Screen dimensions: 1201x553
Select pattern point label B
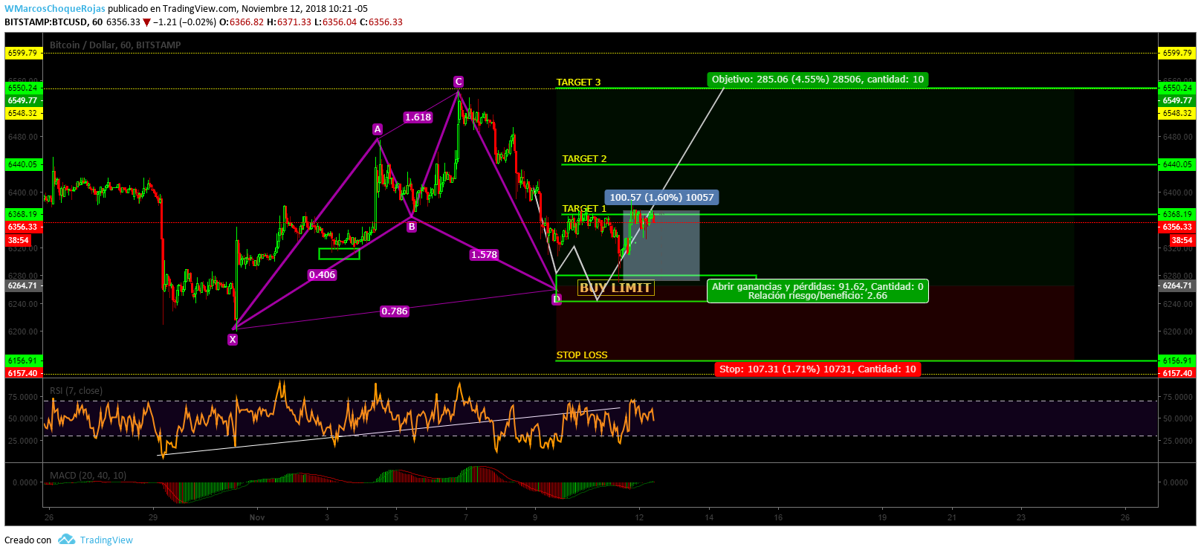coord(411,227)
